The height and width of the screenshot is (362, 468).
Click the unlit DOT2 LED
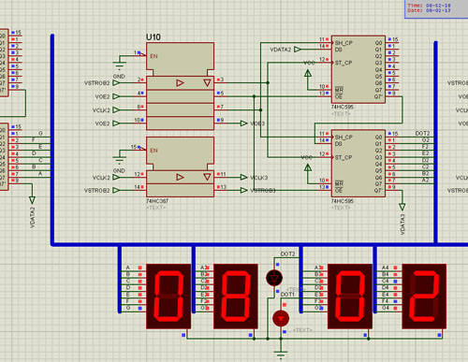(x=274, y=278)
